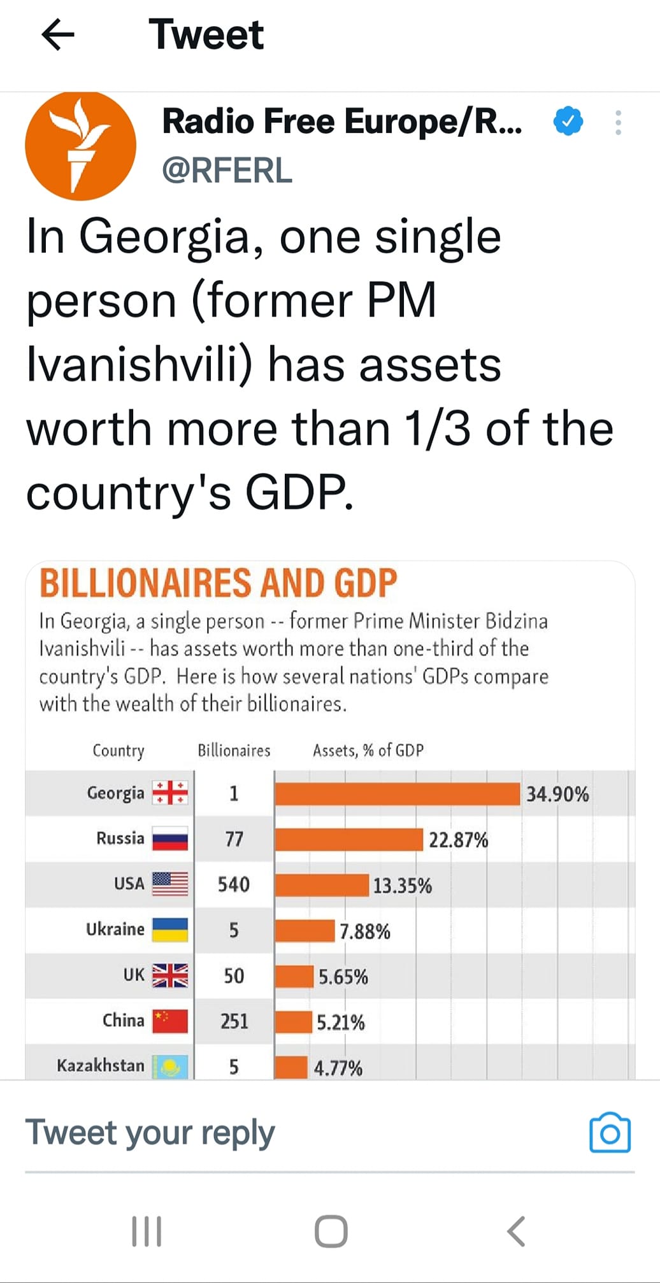Tap Russia's 22.87% orange bar

(349, 839)
